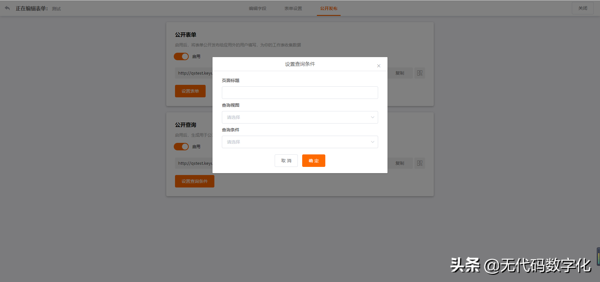Open QR code icon in 公开查询 section
Screen dimensions: 600x282
420,163
